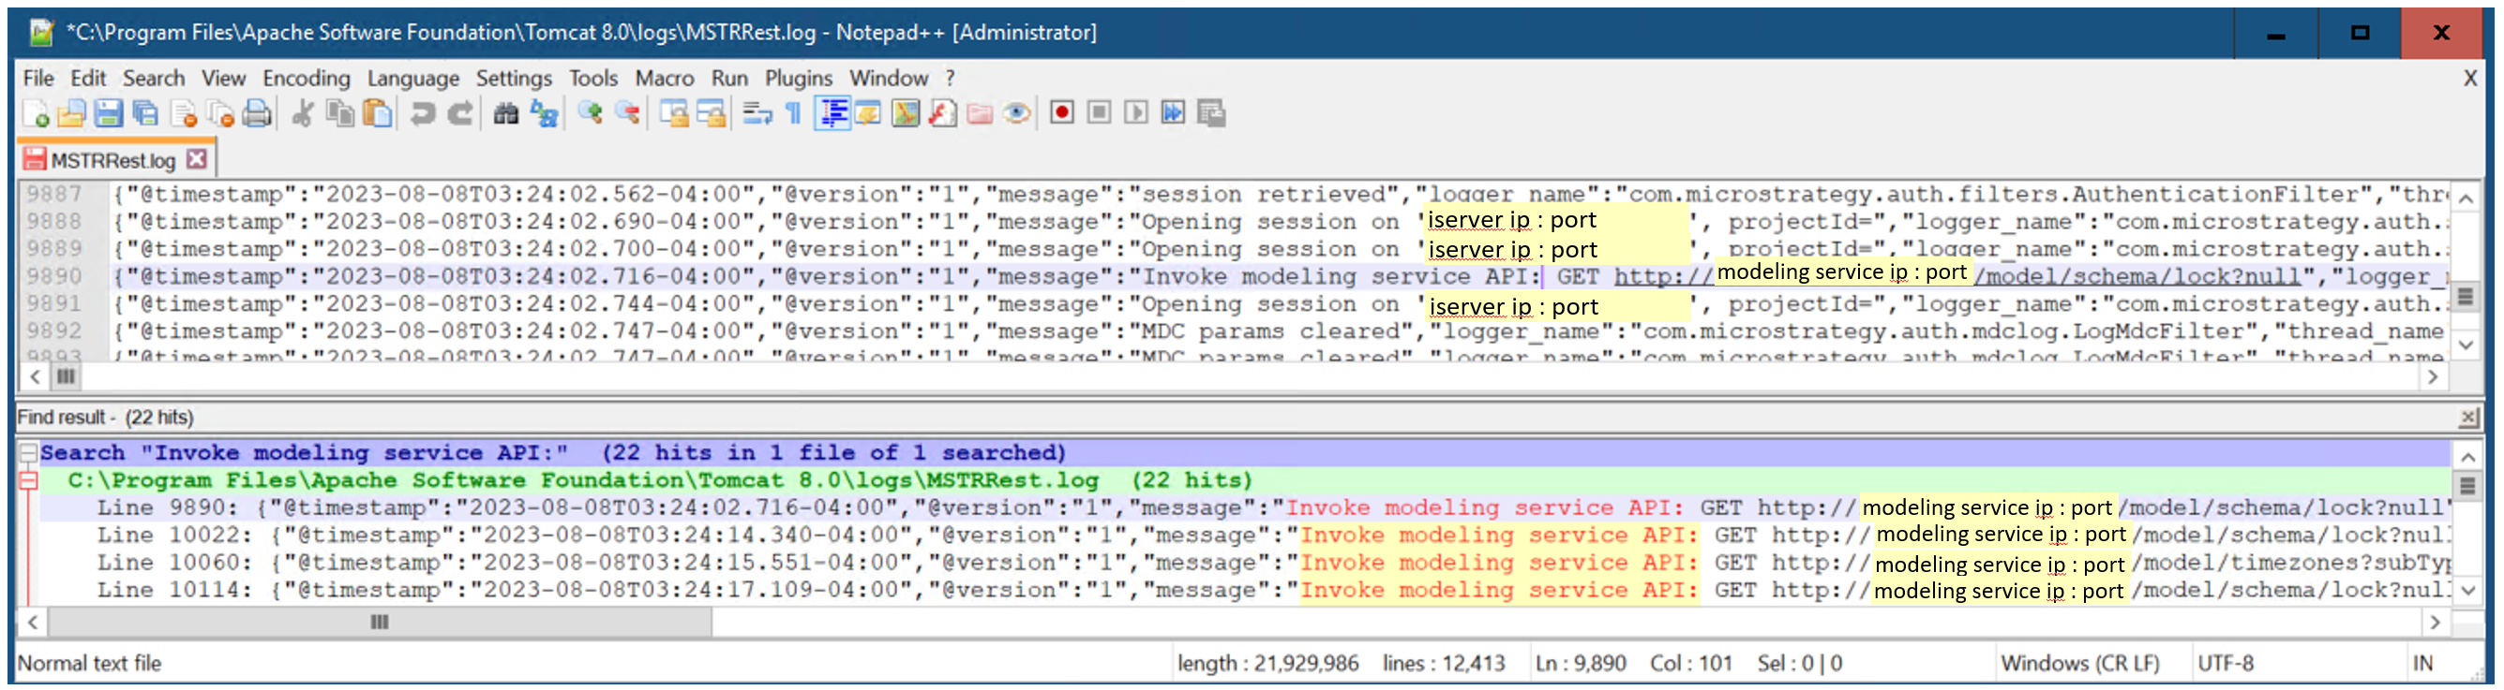Toggle the Word Wrap toolbar button
Image resolution: width=2504 pixels, height=690 pixels.
coord(757,113)
